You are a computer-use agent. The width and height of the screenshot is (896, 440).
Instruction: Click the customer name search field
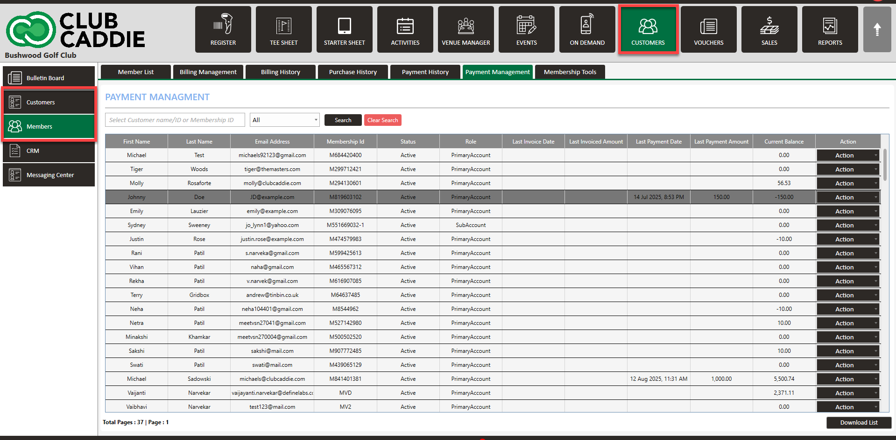(175, 120)
